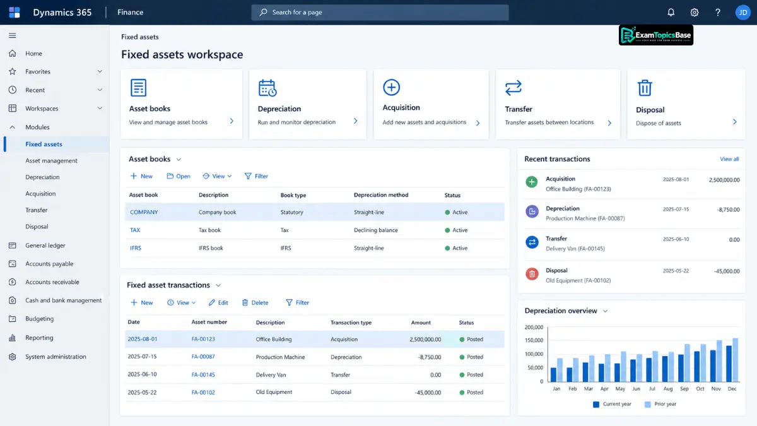Viewport: 757px width, 426px height.
Task: Click arrow on Disposal tile
Action: click(x=734, y=121)
